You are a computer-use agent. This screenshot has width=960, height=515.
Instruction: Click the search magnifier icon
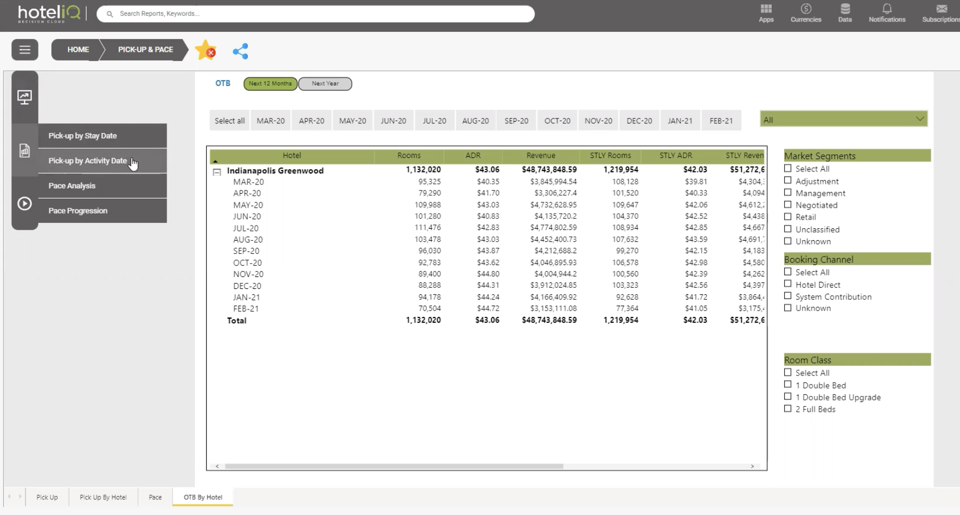click(x=110, y=14)
